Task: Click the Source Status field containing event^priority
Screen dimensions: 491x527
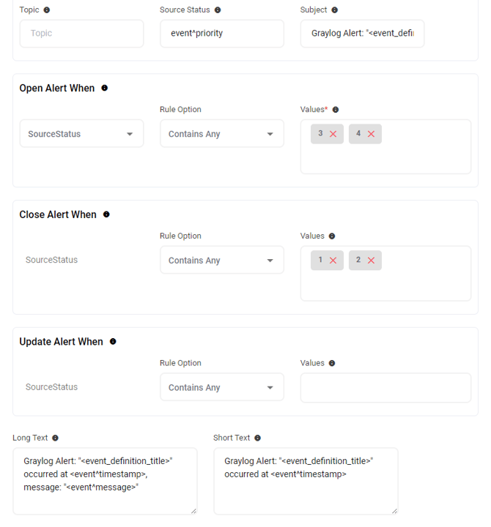Action: pos(221,34)
